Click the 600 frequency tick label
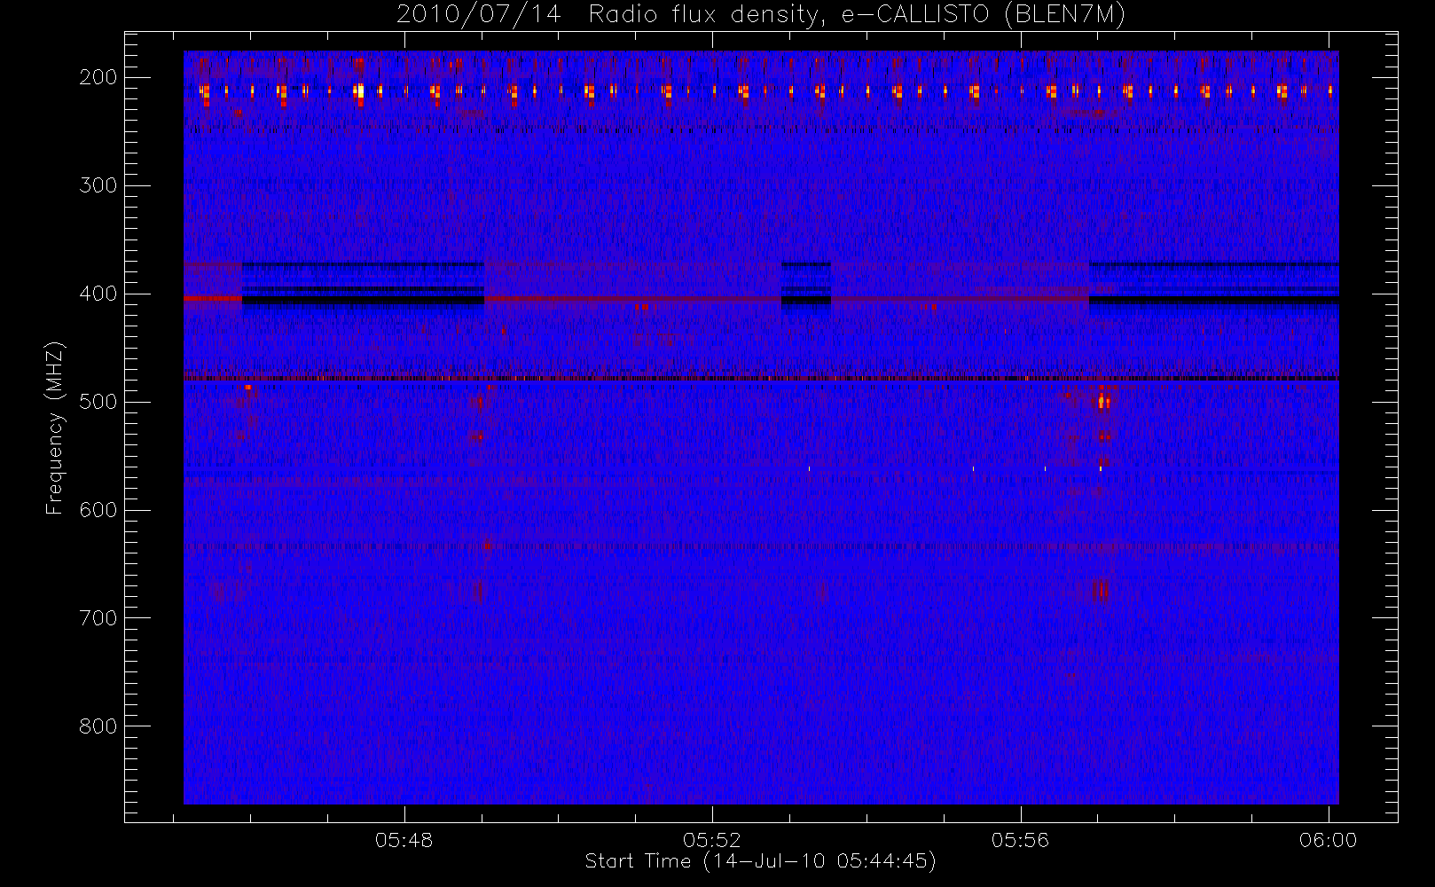The height and width of the screenshot is (887, 1435). click(98, 510)
